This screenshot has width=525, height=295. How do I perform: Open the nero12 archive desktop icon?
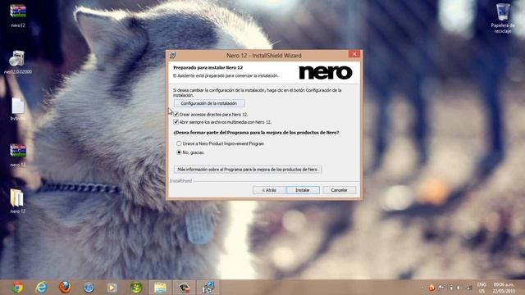pos(18,16)
